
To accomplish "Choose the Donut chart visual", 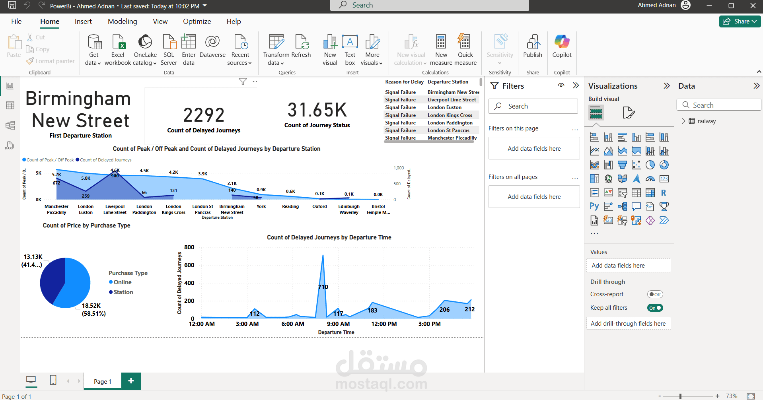I will 664,165.
